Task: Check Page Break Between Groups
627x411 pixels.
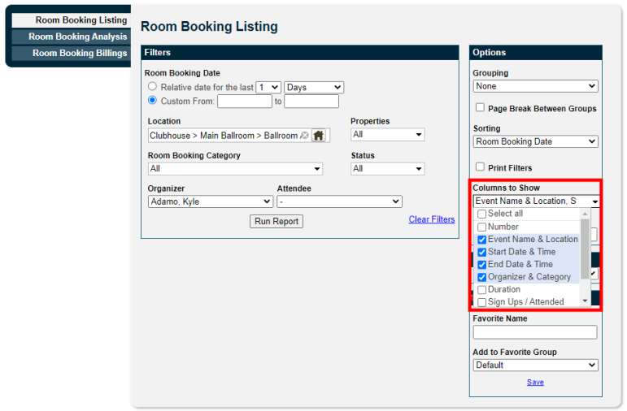Action: [x=480, y=107]
